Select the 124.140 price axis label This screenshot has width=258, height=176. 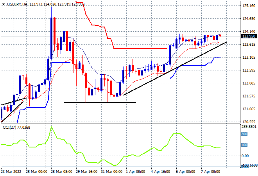(x=249, y=32)
